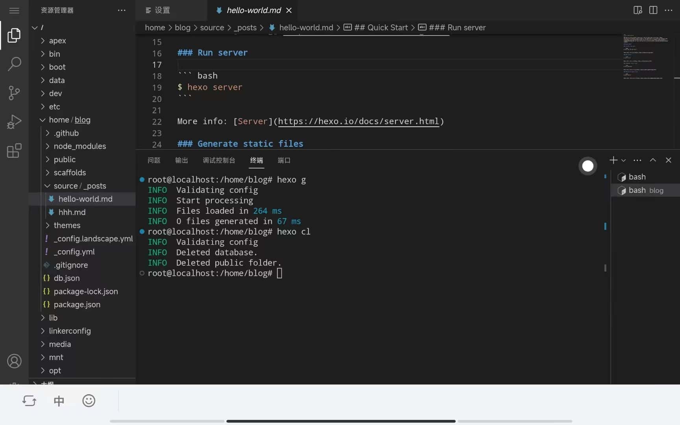
Task: Open hhh.md in the file tree
Action: [x=72, y=212]
